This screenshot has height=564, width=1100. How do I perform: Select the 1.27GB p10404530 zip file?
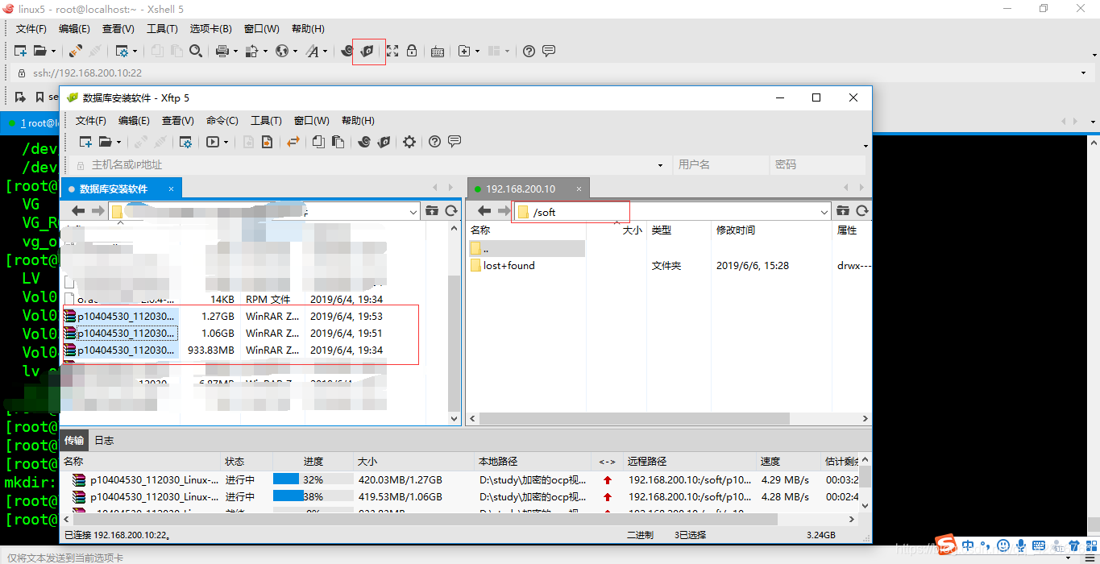pyautogui.click(x=126, y=316)
